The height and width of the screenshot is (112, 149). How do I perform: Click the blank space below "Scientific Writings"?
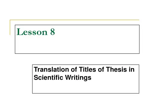86,87
